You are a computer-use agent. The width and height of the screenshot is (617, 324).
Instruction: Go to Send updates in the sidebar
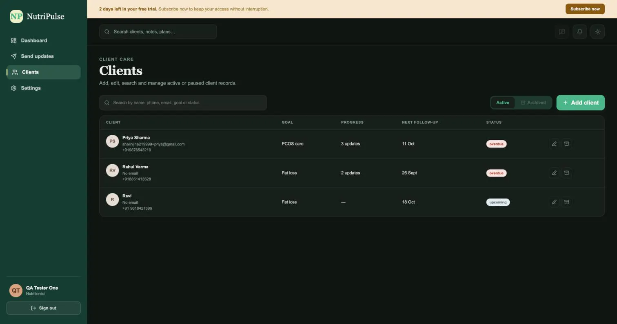click(44, 56)
